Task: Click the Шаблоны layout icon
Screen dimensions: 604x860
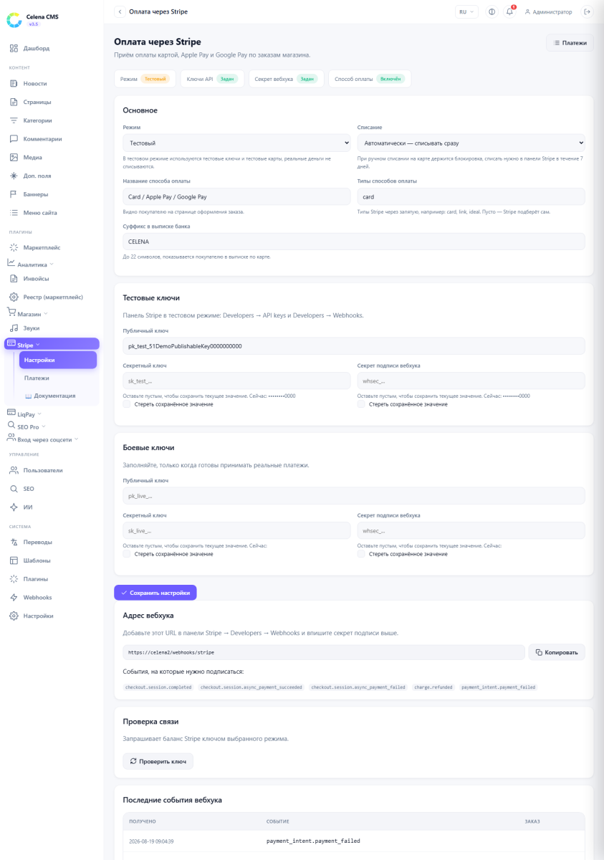Action: [14, 560]
